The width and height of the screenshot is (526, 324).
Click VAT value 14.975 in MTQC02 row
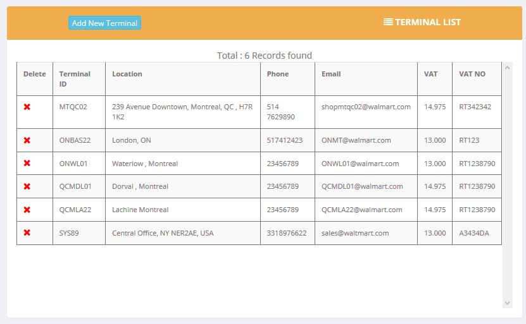[435, 107]
